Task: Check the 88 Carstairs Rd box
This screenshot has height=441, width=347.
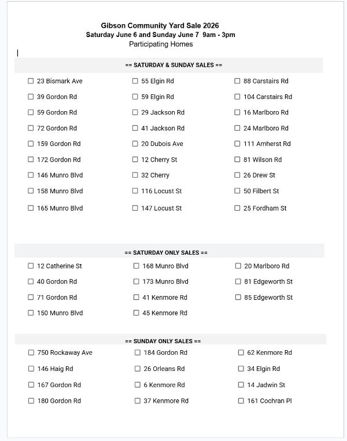Action: tap(237, 81)
